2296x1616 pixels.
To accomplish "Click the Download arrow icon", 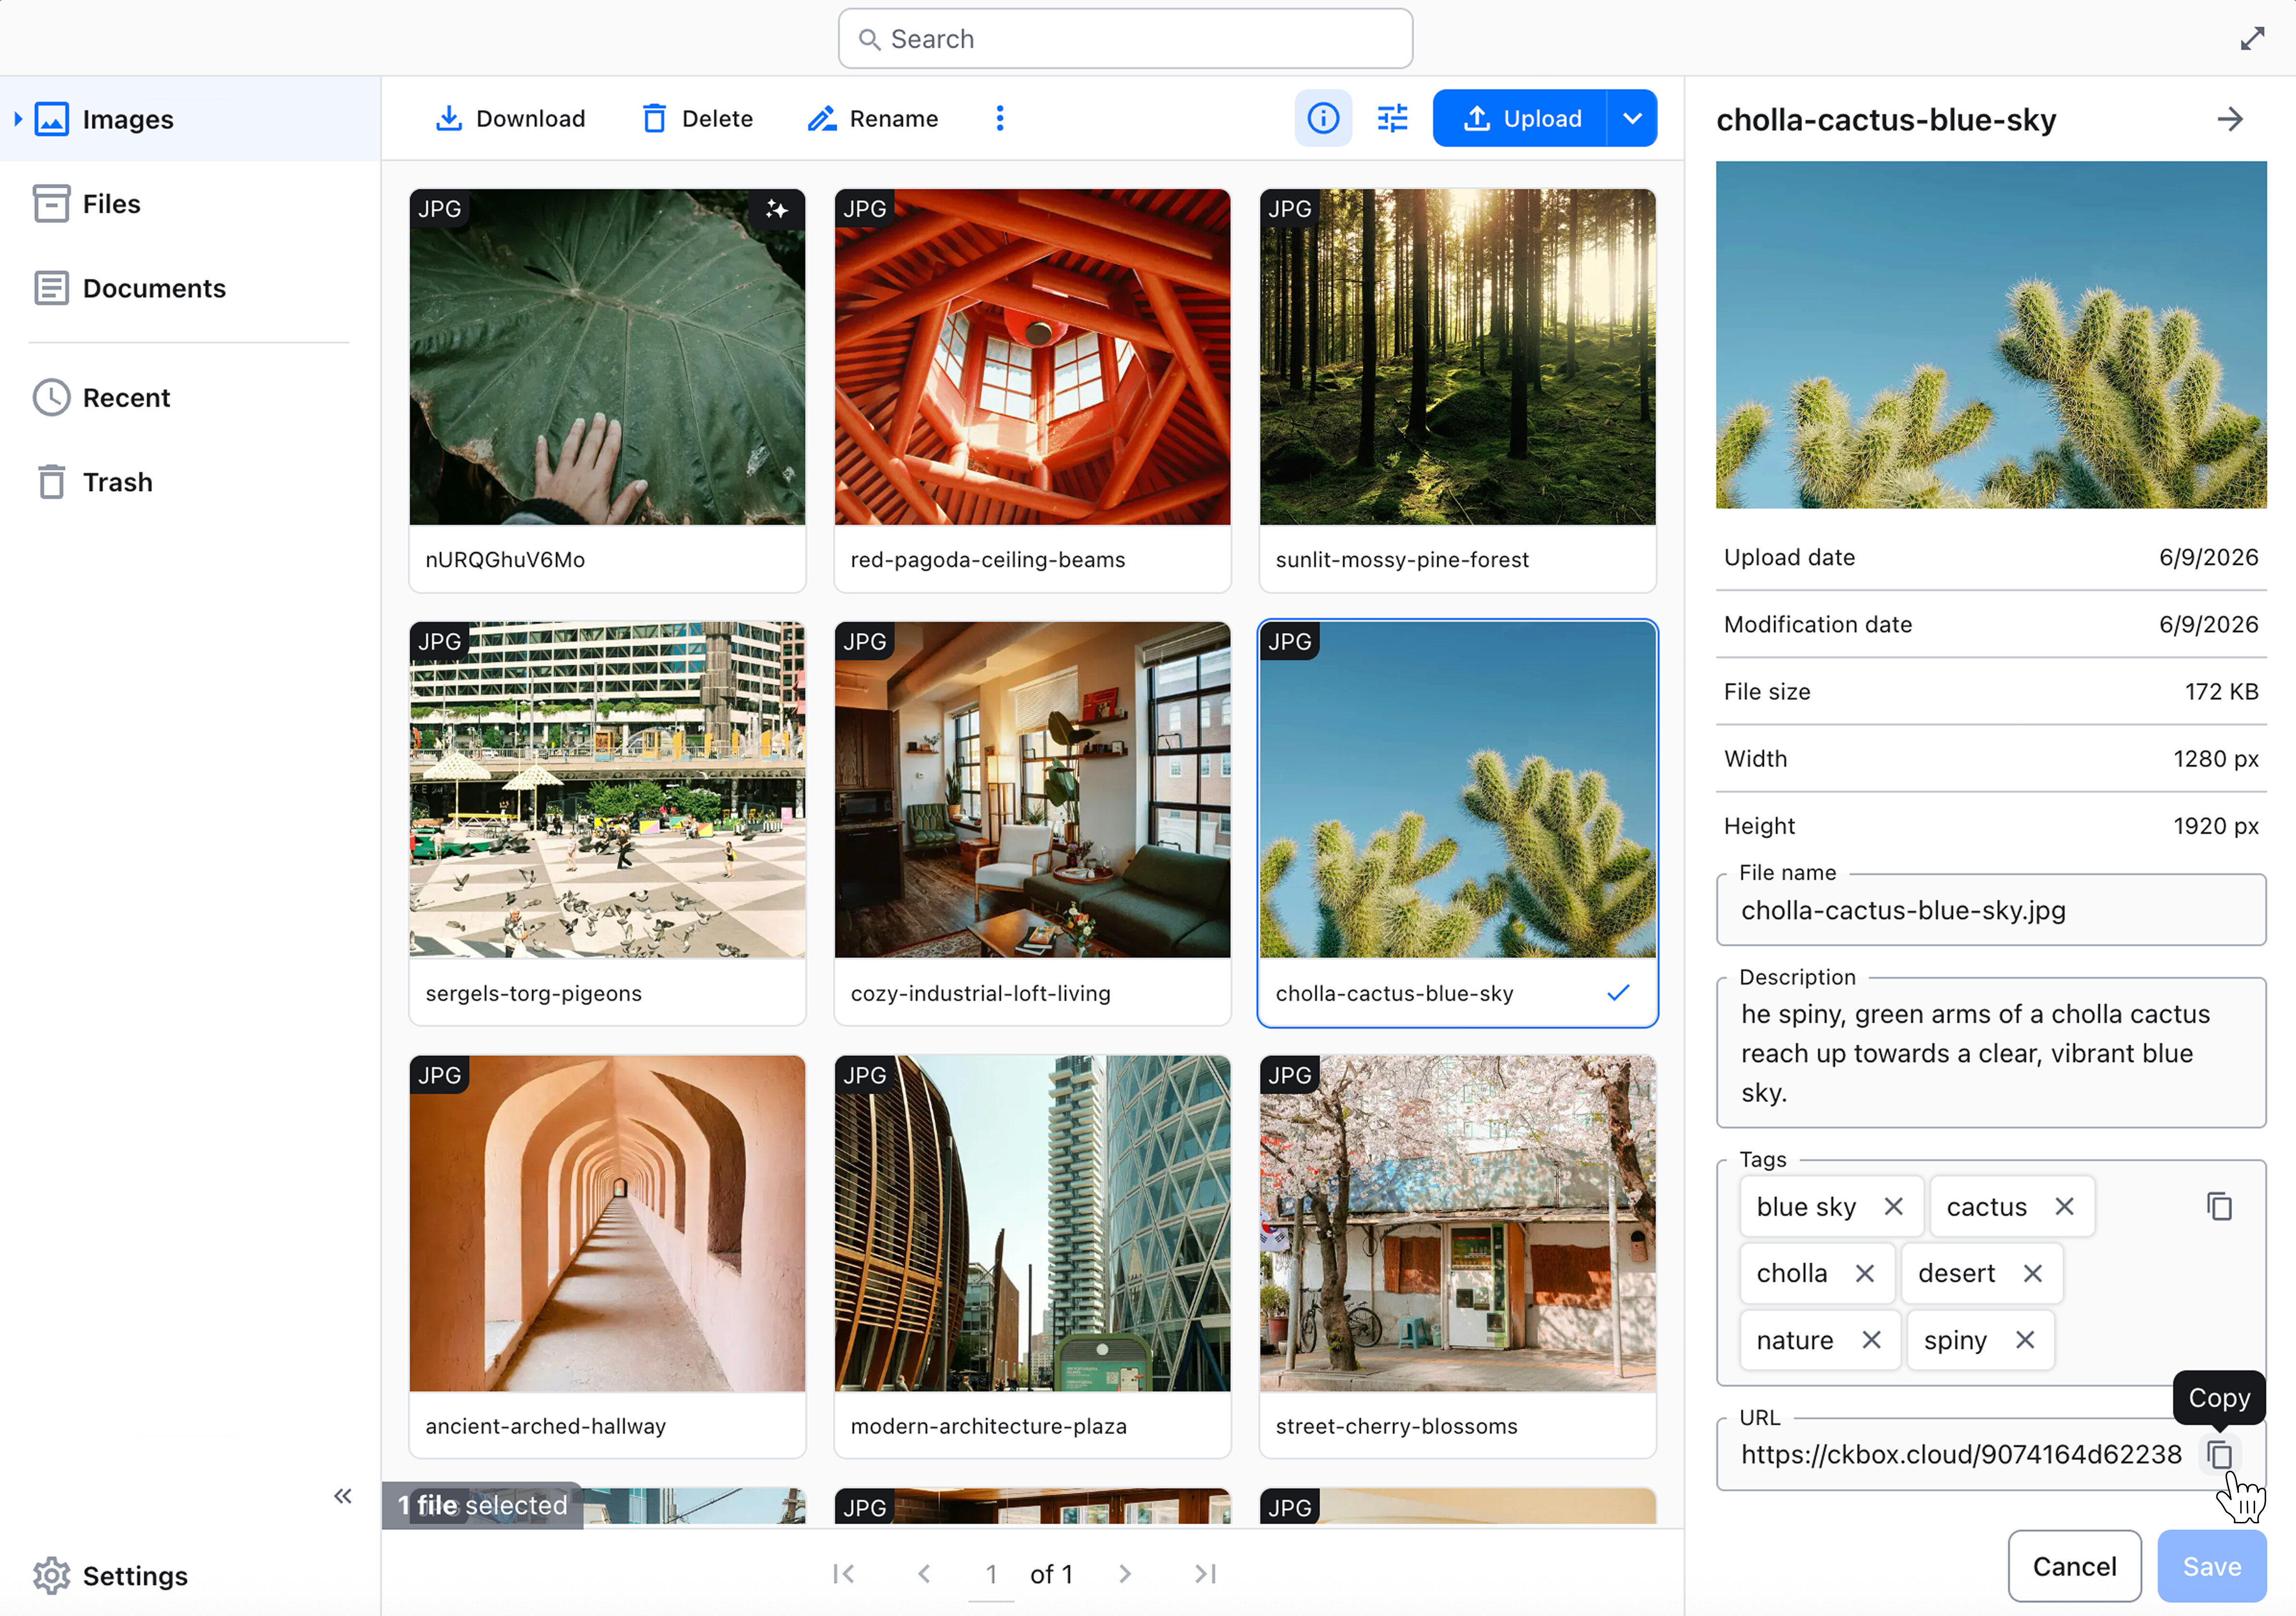I will (x=449, y=119).
